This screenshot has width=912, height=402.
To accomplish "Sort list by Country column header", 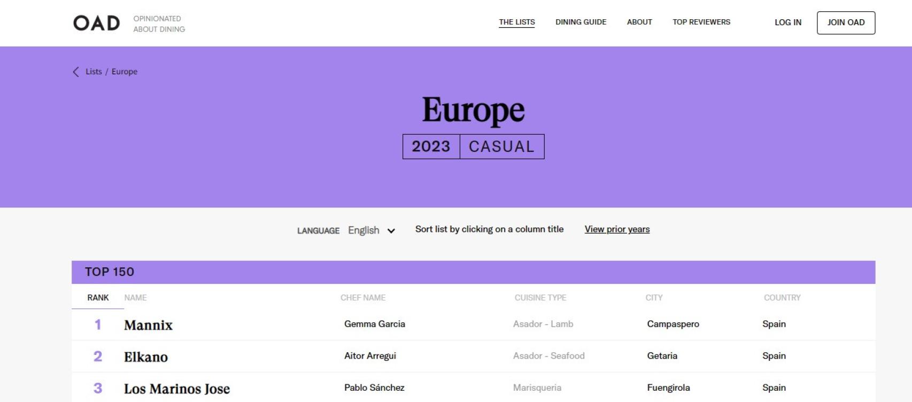I will (782, 298).
